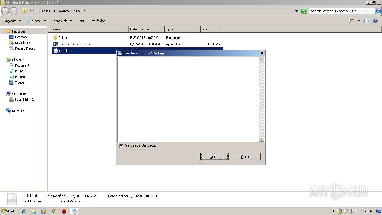382x215 pixels.
Task: Click the Back navigation arrow in Explorer
Action: [5, 11]
